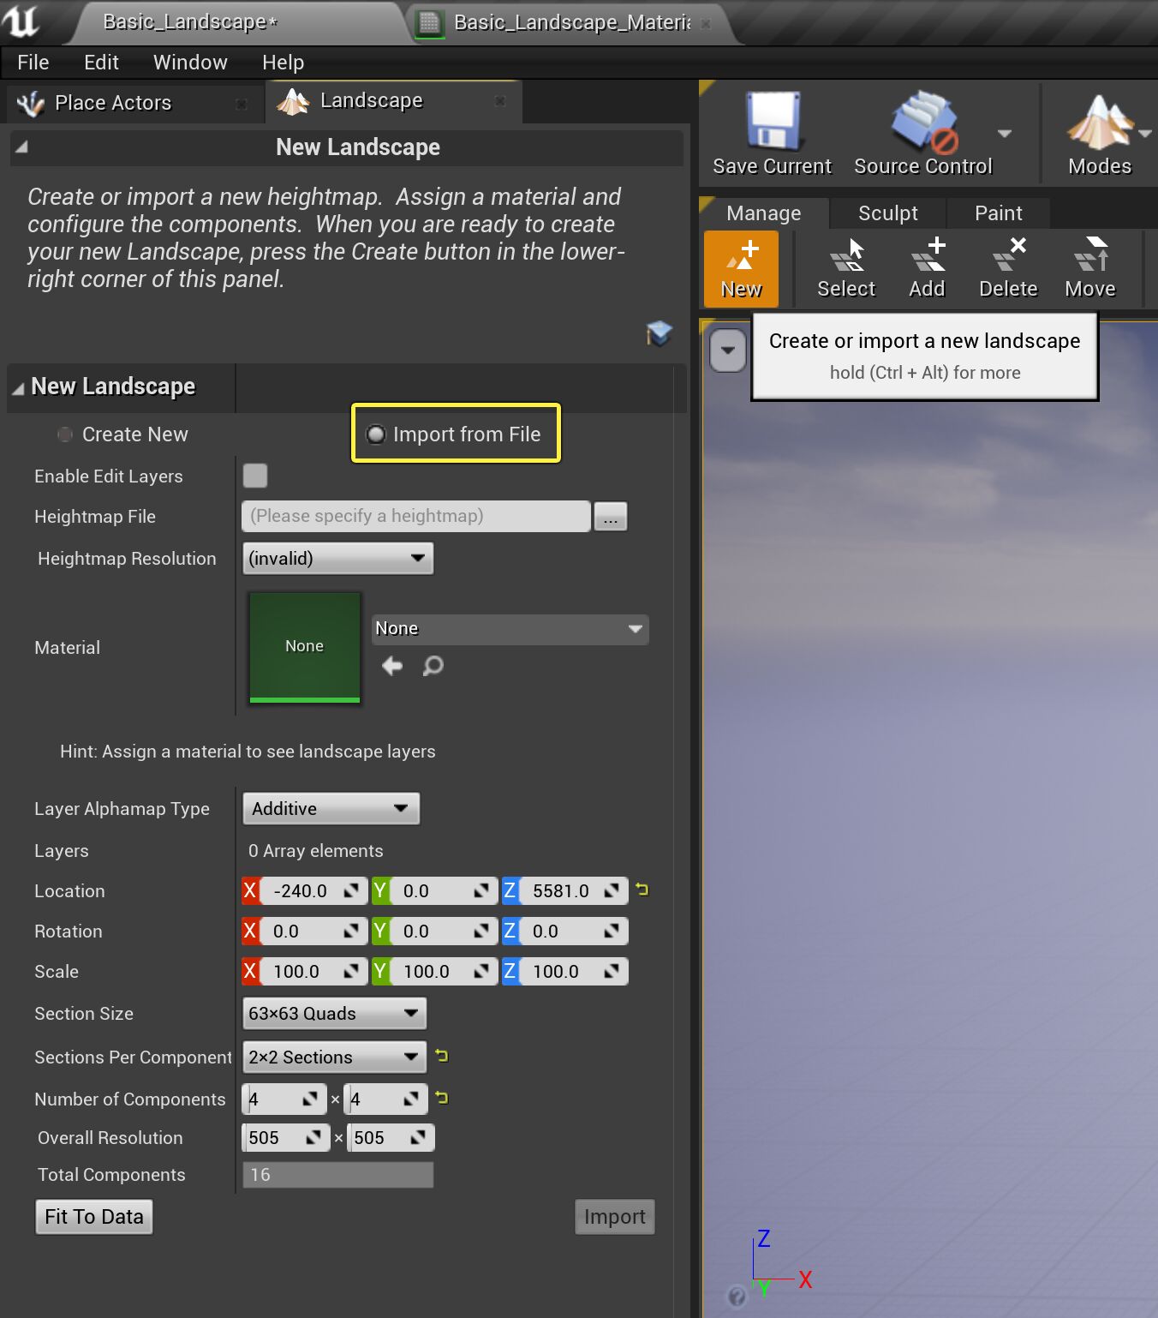Click the heightmap file input field
This screenshot has width=1158, height=1318.
click(x=415, y=516)
